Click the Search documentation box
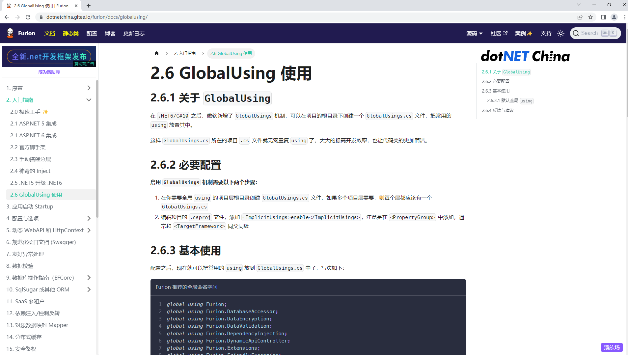The width and height of the screenshot is (628, 355). click(595, 33)
